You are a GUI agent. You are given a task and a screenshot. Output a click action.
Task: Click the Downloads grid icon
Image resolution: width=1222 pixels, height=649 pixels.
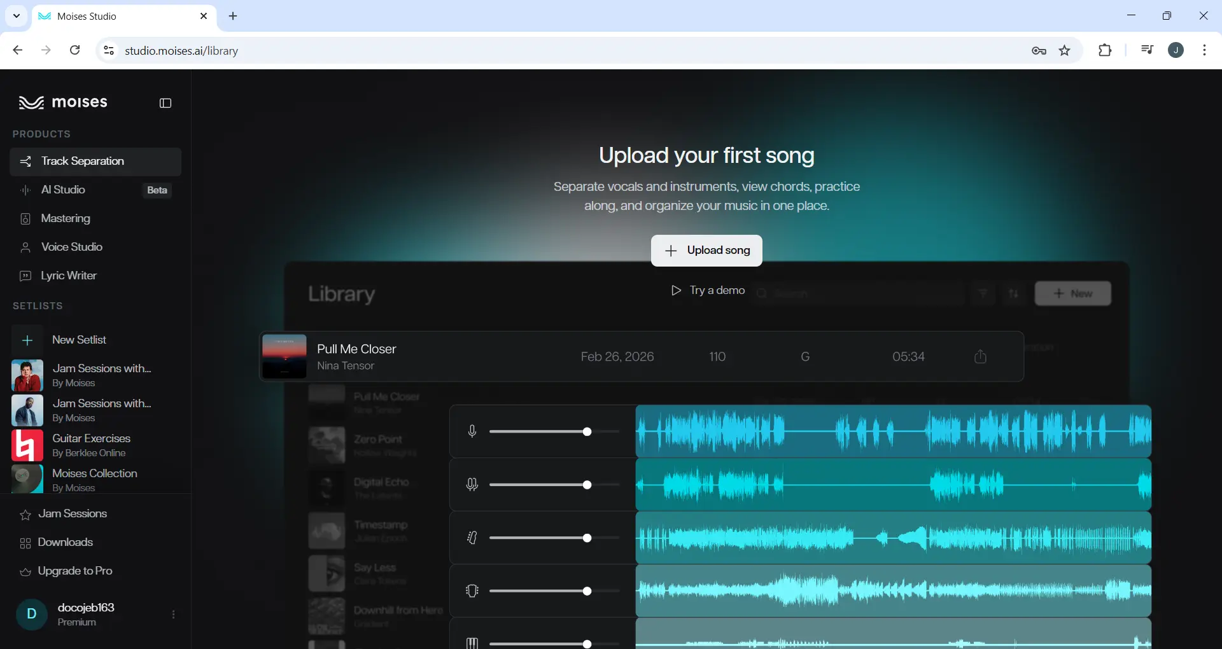pos(25,543)
